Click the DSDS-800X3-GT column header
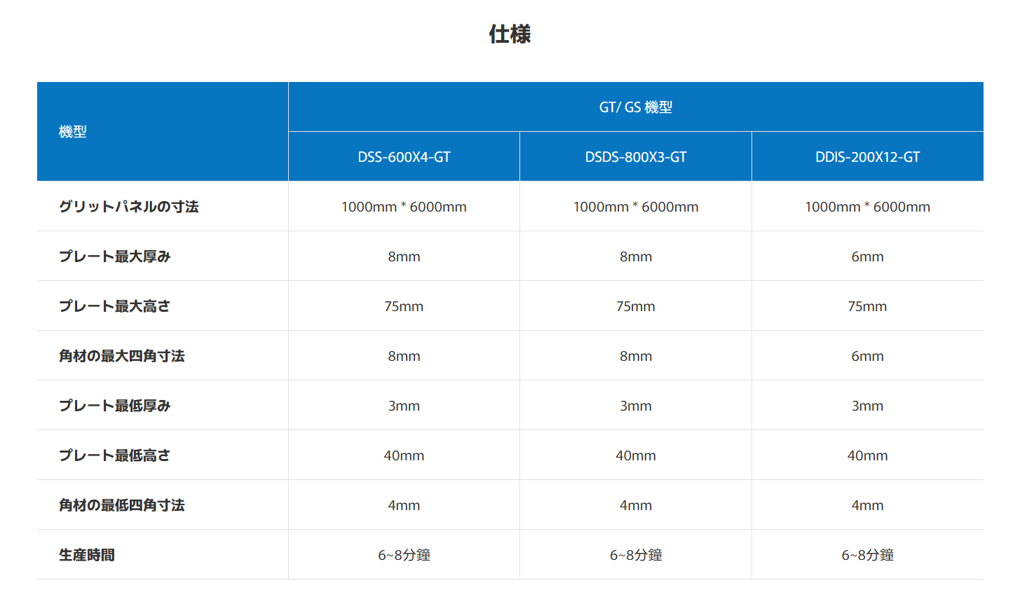 coord(635,157)
